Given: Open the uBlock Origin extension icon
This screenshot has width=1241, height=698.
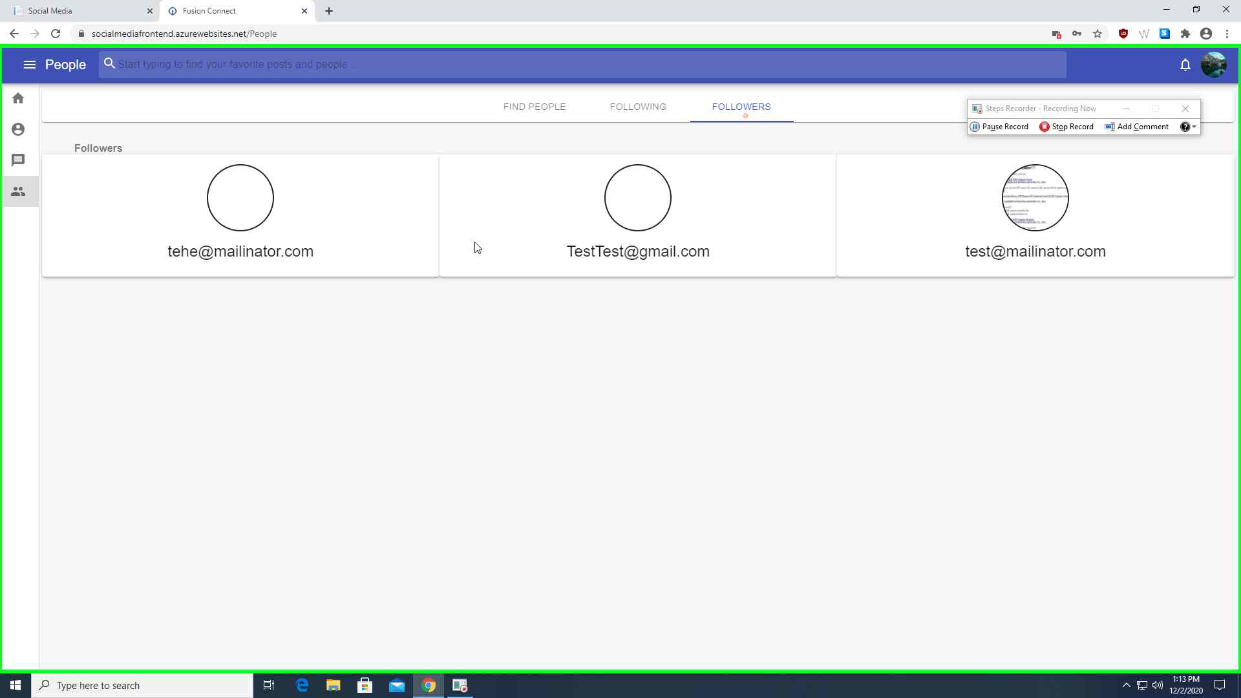Looking at the screenshot, I should (x=1123, y=34).
